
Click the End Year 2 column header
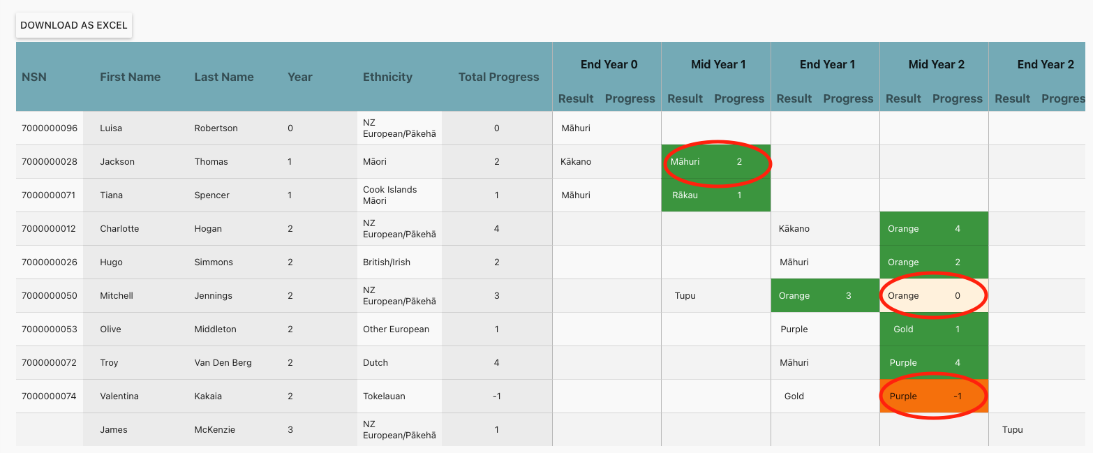[x=1045, y=64]
